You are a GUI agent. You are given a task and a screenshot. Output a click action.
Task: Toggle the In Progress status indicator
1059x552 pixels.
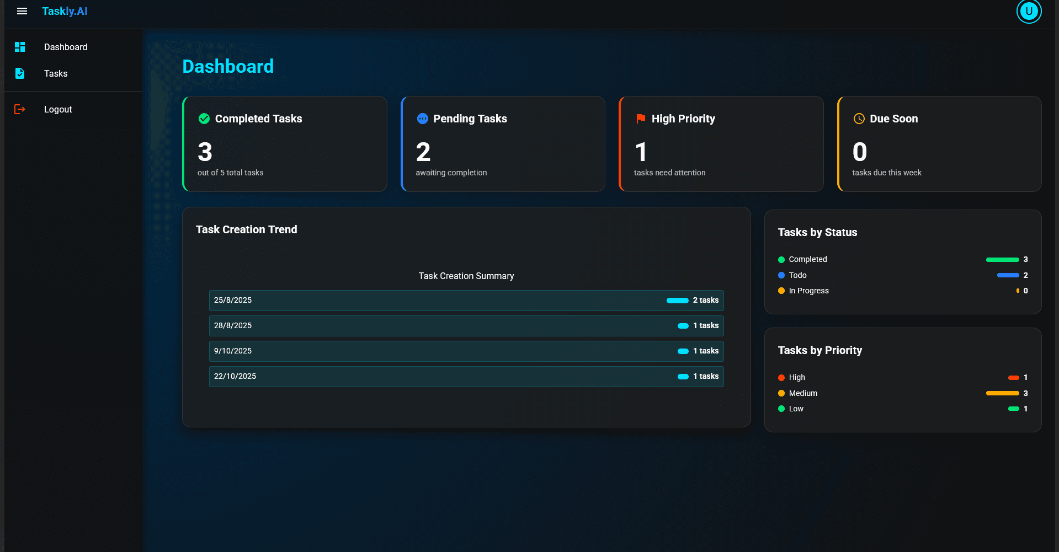coord(781,291)
